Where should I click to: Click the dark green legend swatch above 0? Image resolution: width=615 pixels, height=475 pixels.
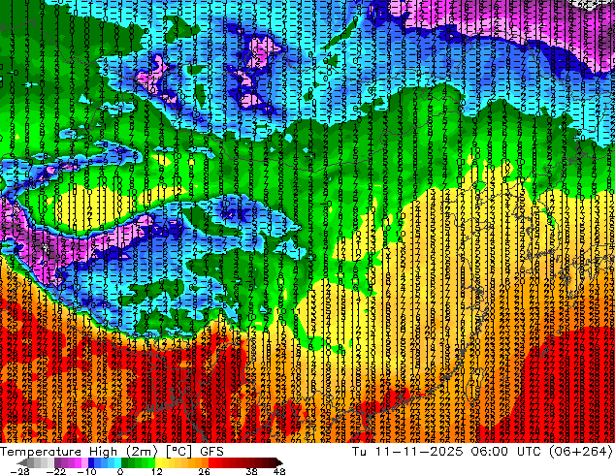click(x=124, y=462)
